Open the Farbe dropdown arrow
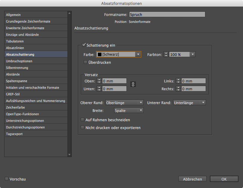 click(x=138, y=54)
